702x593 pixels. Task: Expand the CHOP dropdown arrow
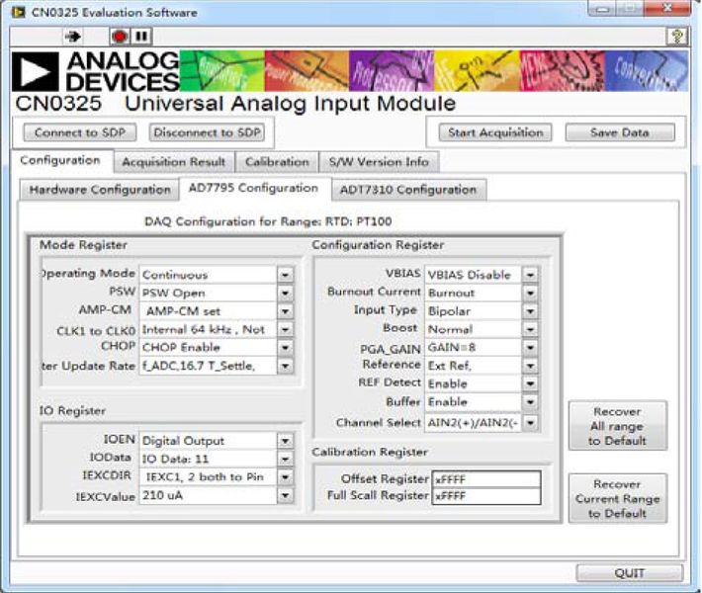tap(285, 348)
